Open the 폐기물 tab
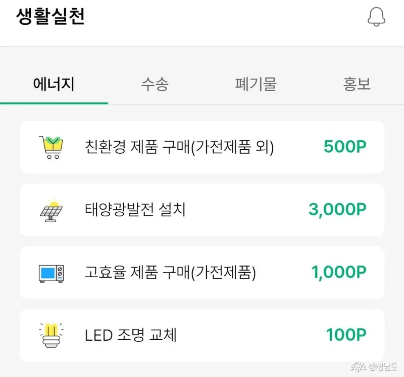The image size is (404, 377). (x=256, y=84)
